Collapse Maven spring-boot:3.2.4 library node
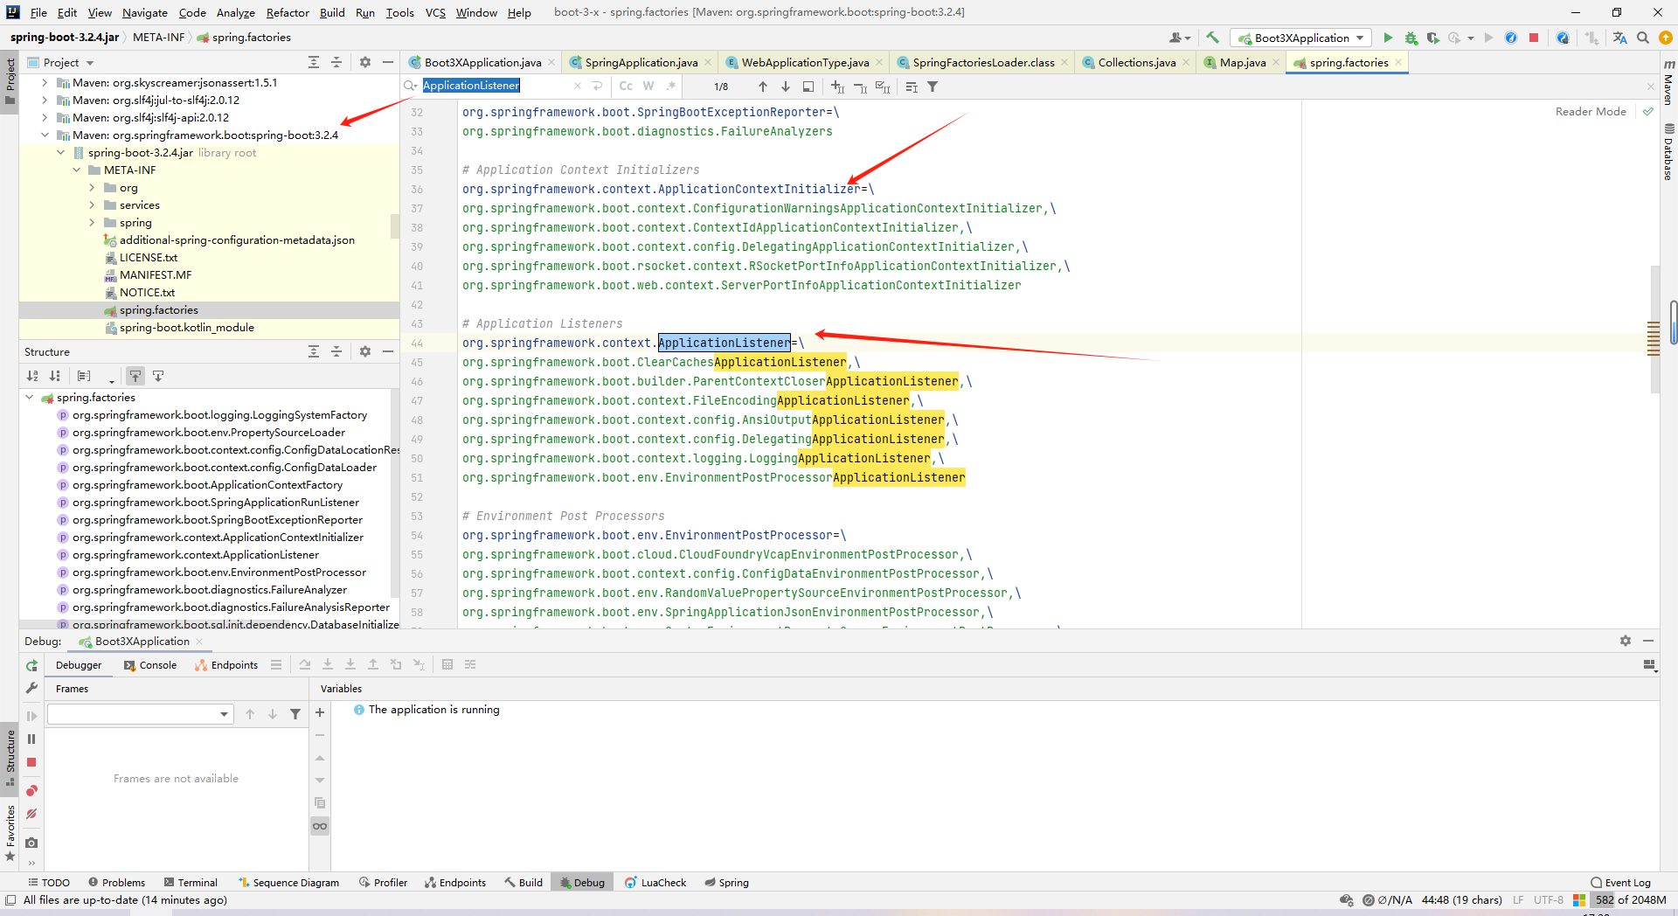The width and height of the screenshot is (1678, 916). pos(45,135)
